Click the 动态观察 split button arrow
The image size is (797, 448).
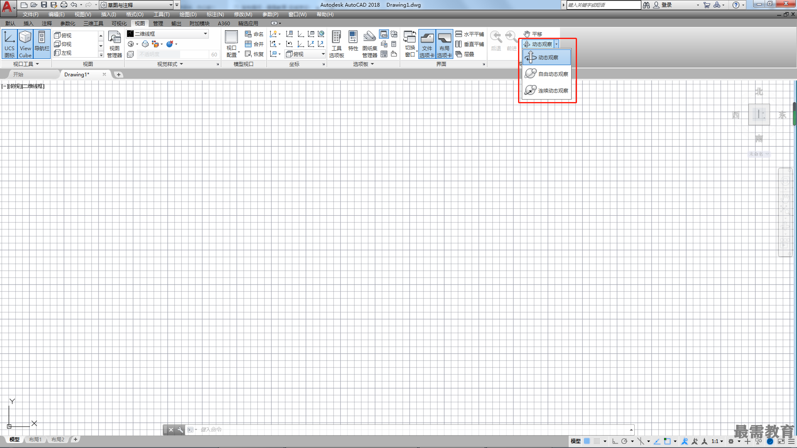coord(556,44)
